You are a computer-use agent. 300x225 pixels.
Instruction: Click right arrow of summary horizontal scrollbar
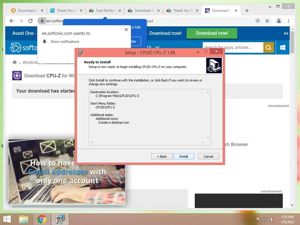click(x=203, y=142)
